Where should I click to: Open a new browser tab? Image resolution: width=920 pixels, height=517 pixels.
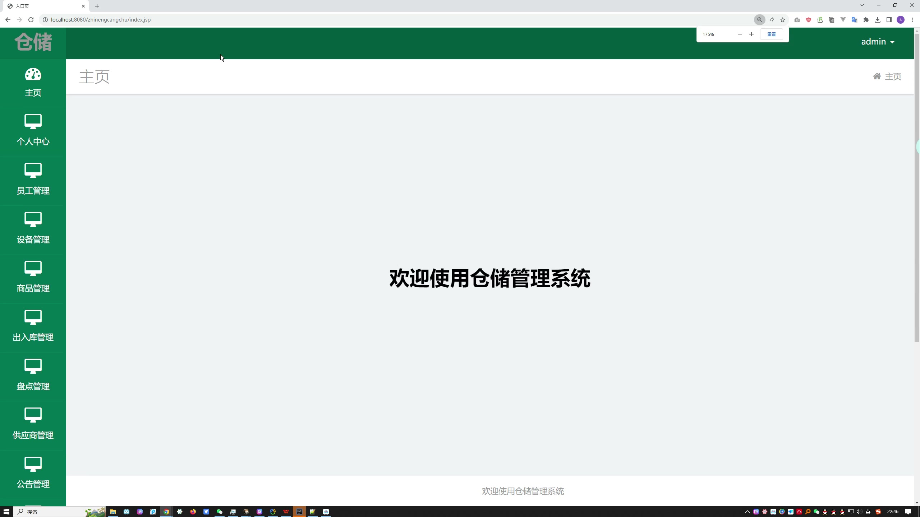point(97,6)
